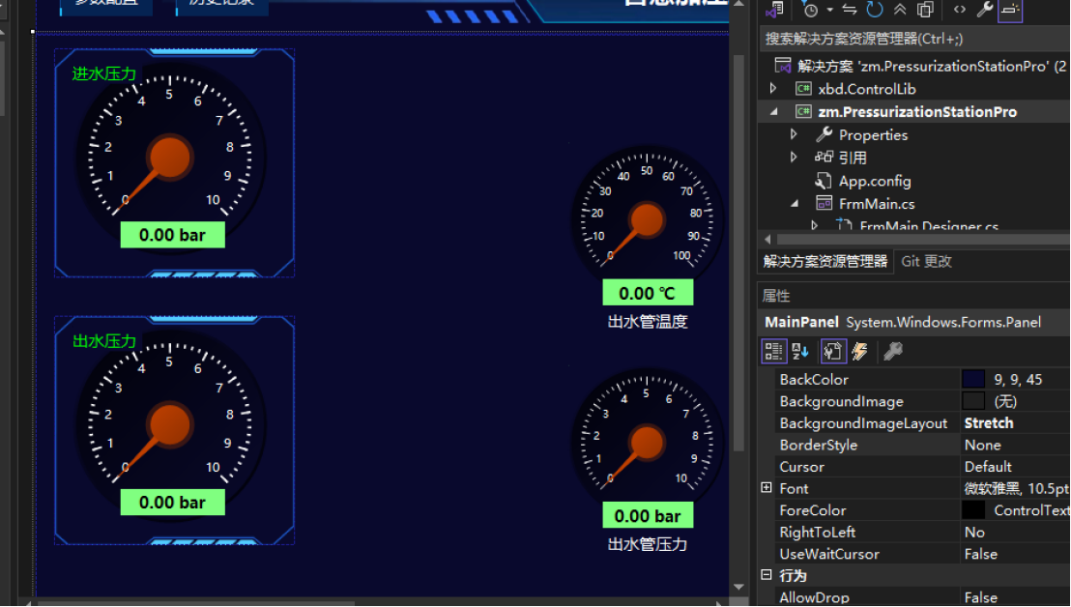Click the Show All Files icon

pos(925,10)
